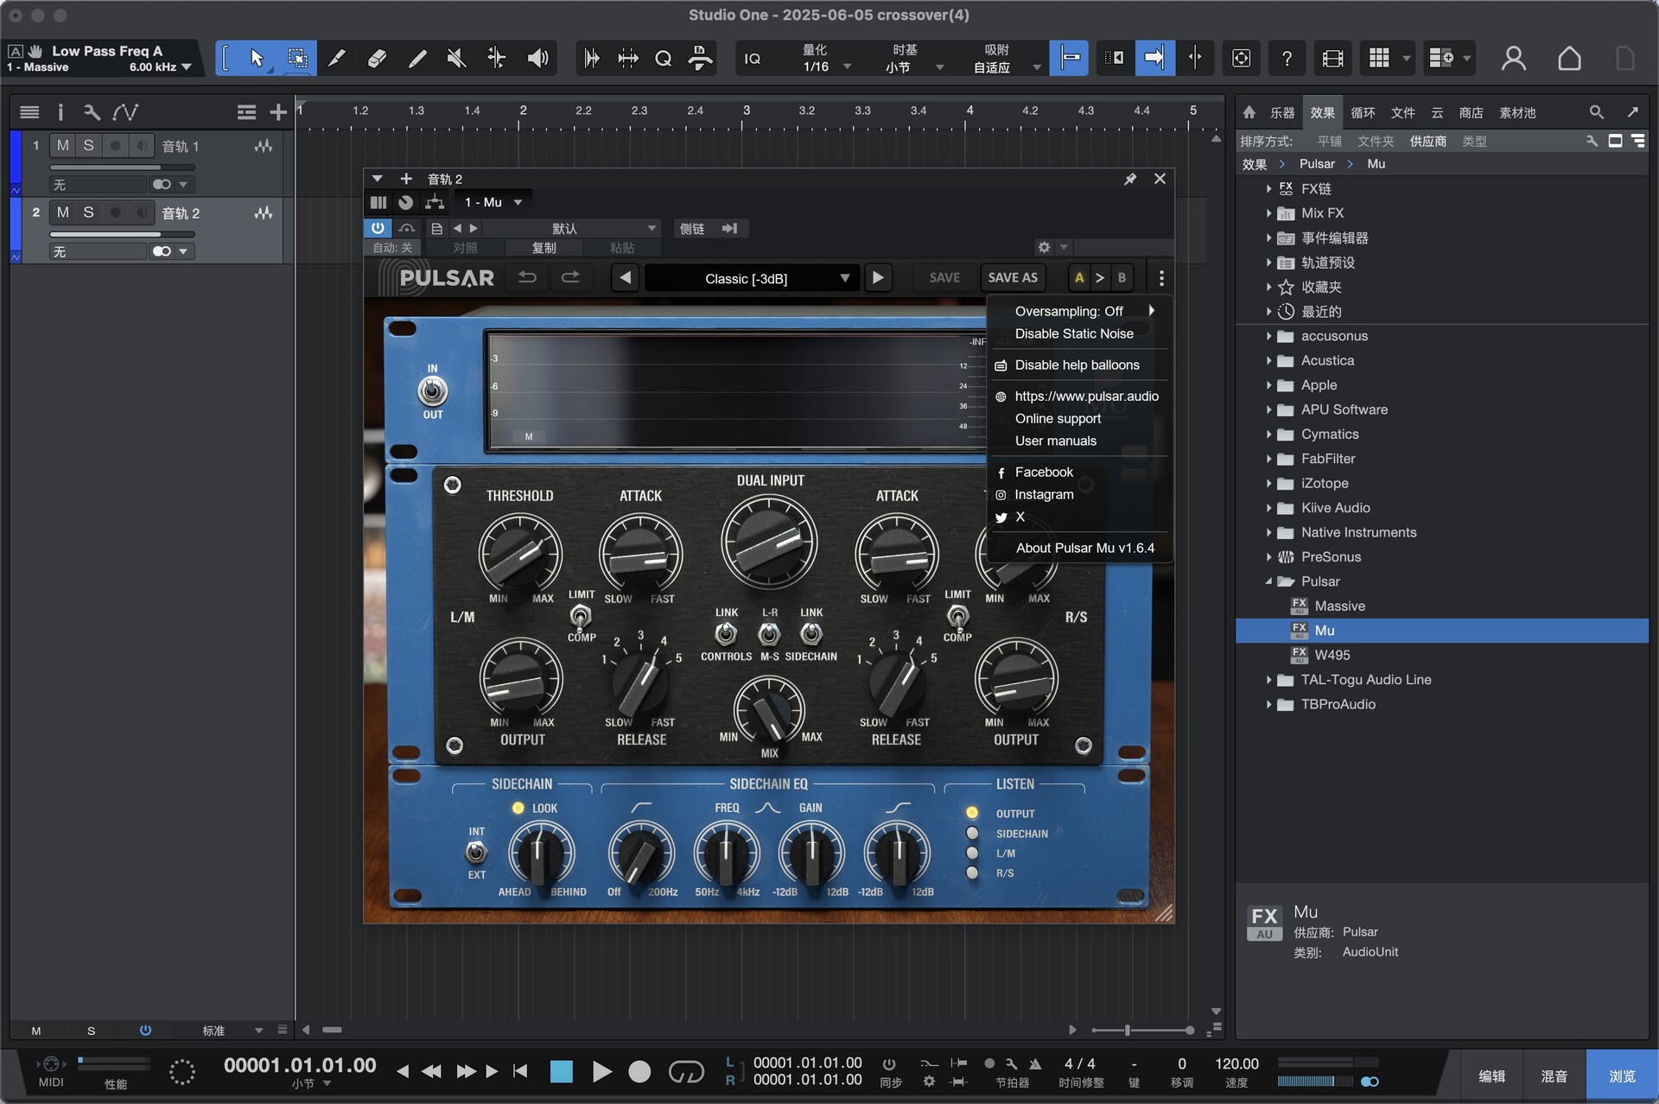Select the Paint (pencil) tool

(x=417, y=58)
